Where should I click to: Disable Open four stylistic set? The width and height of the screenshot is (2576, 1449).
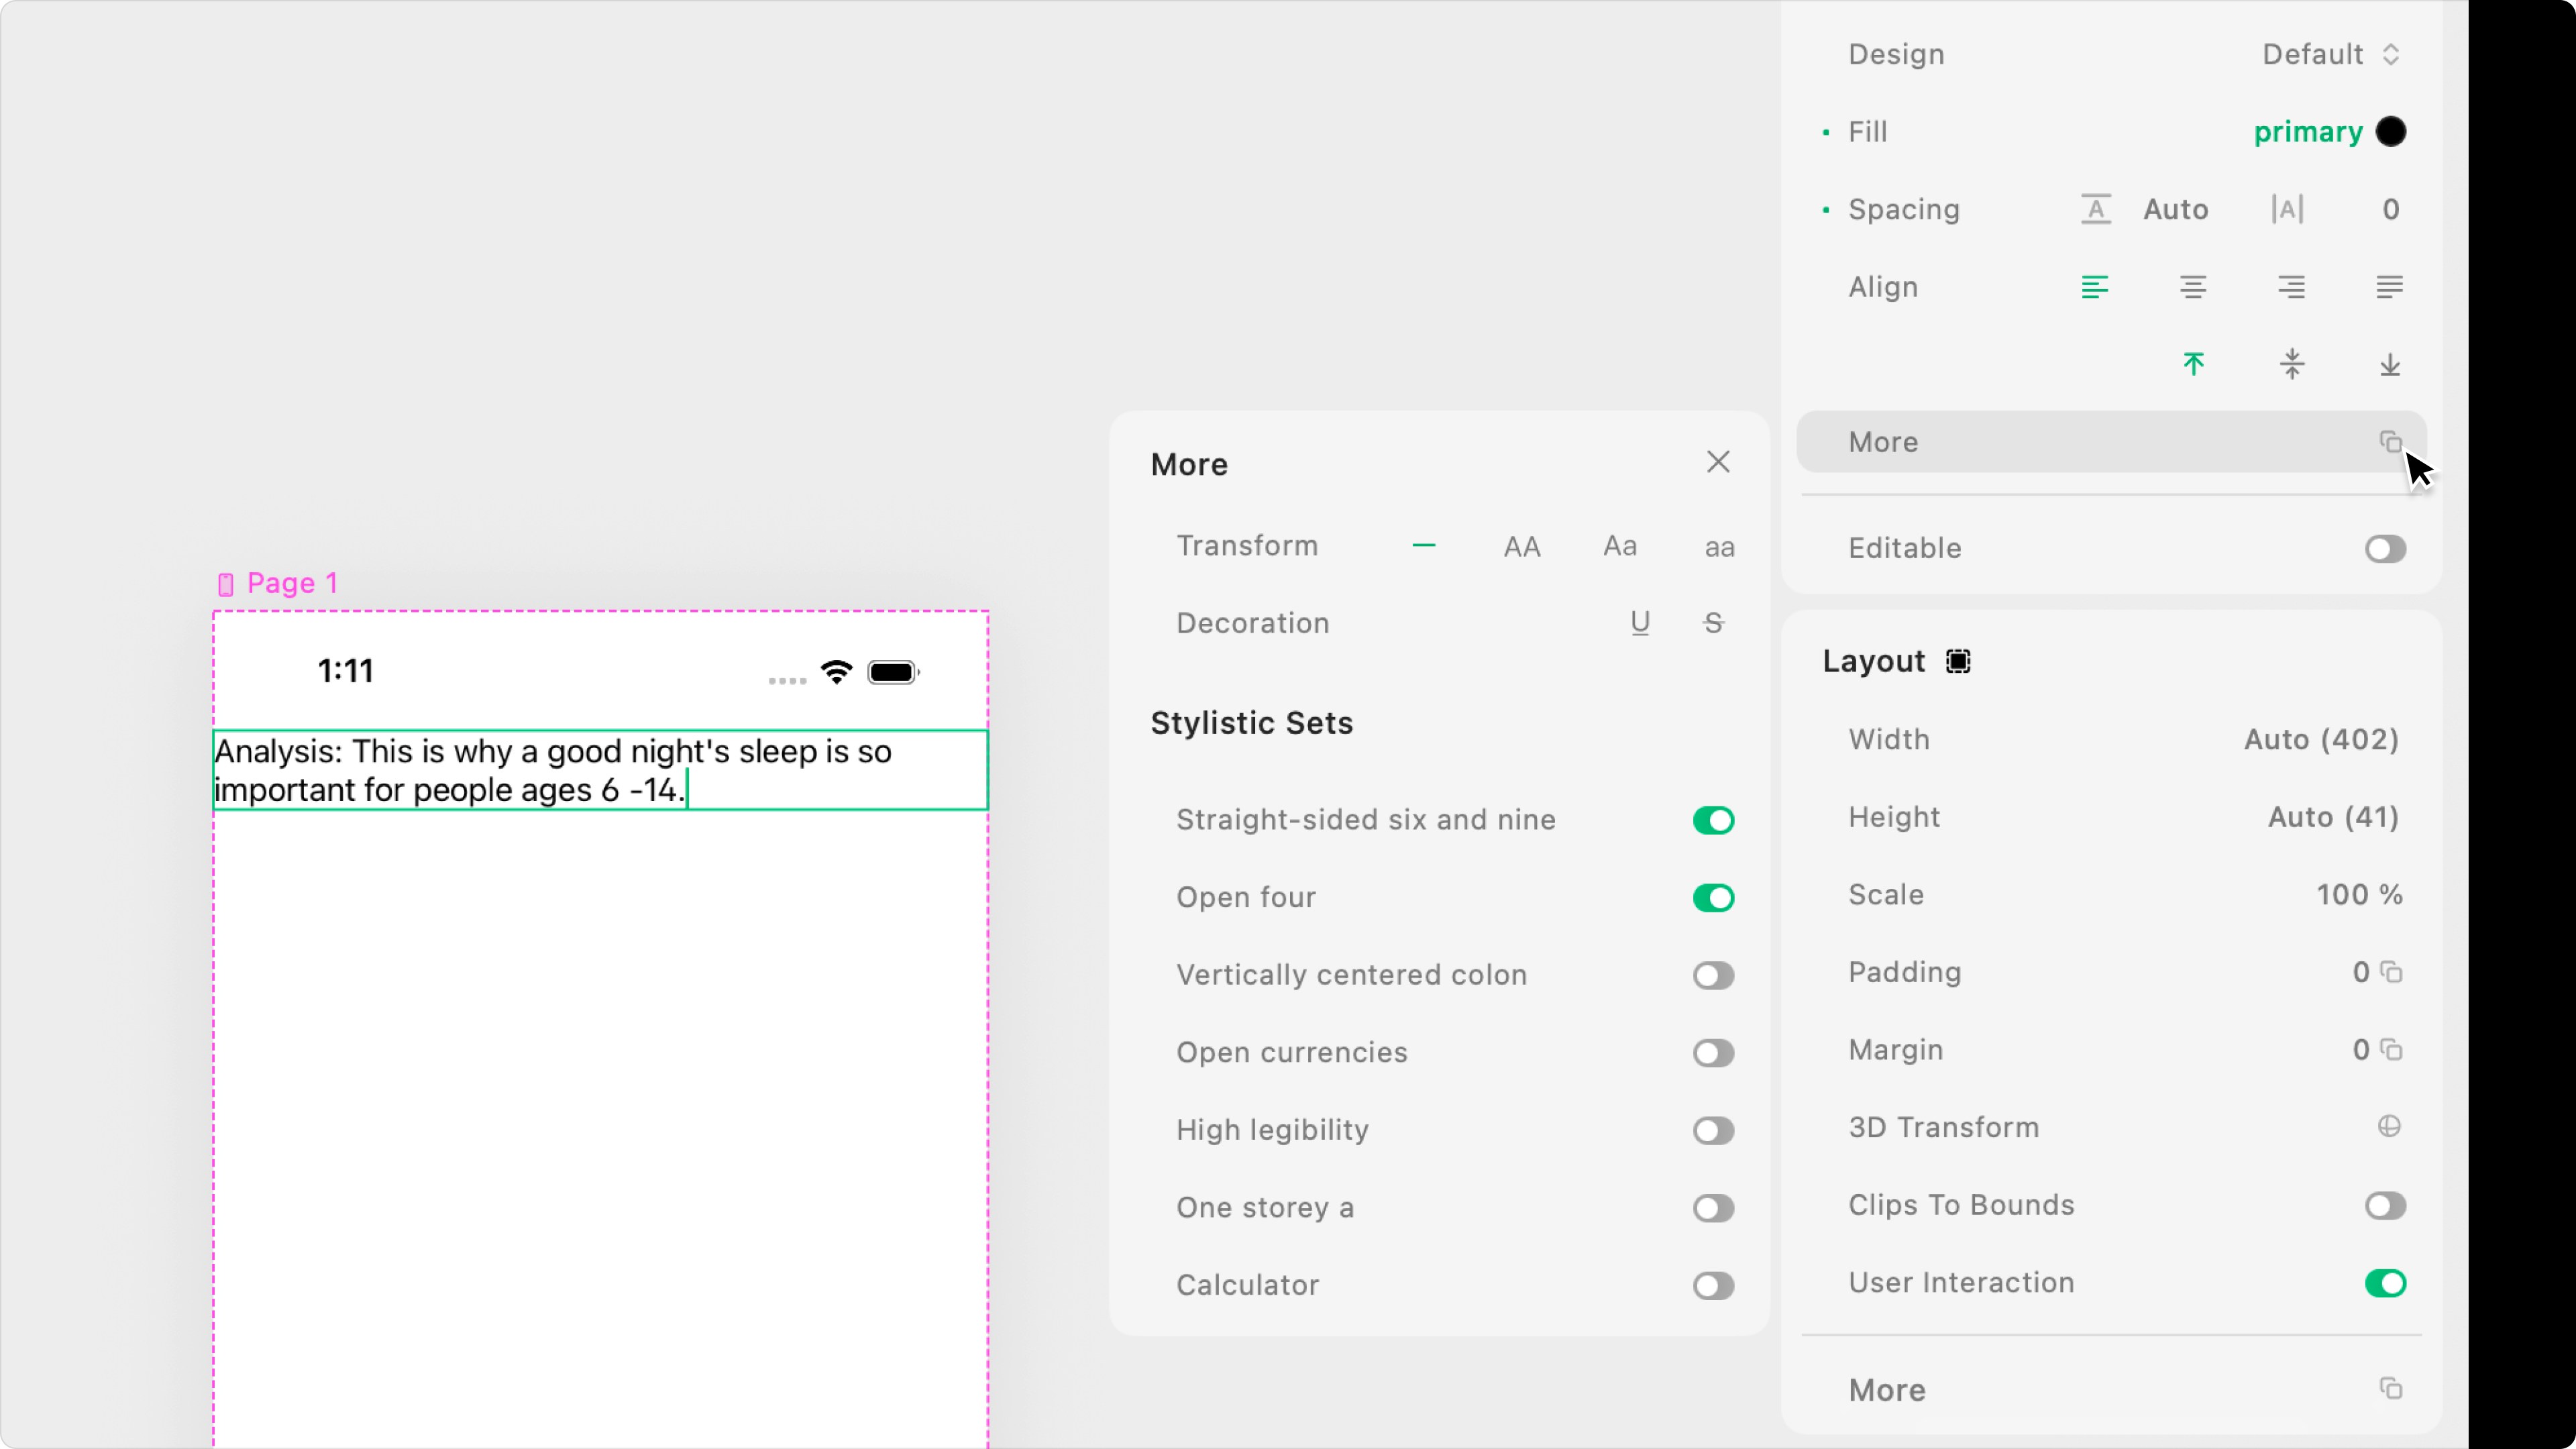[1713, 898]
